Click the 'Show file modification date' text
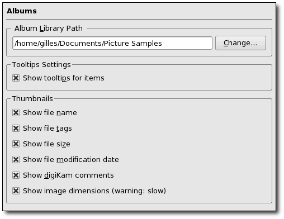The height and width of the screenshot is (219, 284). point(71,160)
